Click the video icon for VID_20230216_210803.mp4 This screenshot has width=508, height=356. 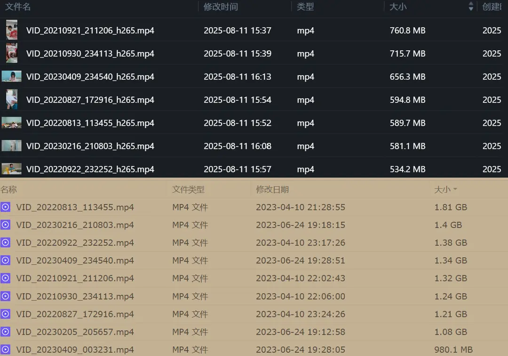point(5,225)
